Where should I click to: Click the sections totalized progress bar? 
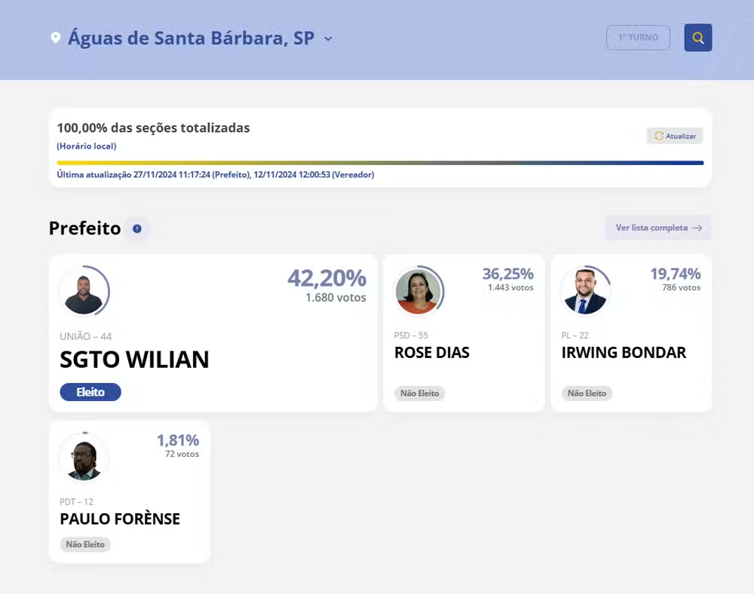[380, 162]
